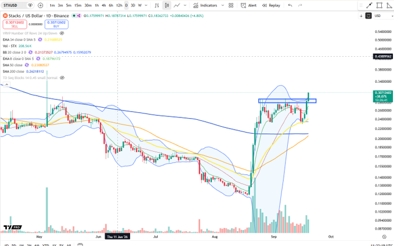The image size is (394, 246).
Task: Click the Thu 11 Jun '26 date label
Action: [117, 237]
